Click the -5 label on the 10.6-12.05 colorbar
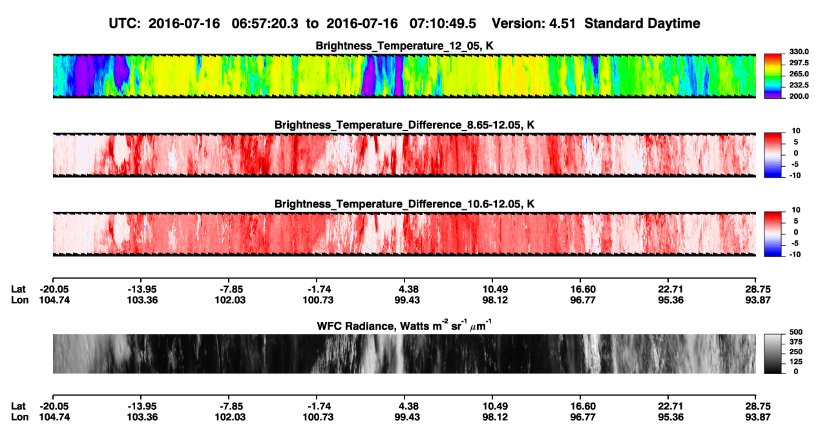The height and width of the screenshot is (431, 840). coord(796,244)
